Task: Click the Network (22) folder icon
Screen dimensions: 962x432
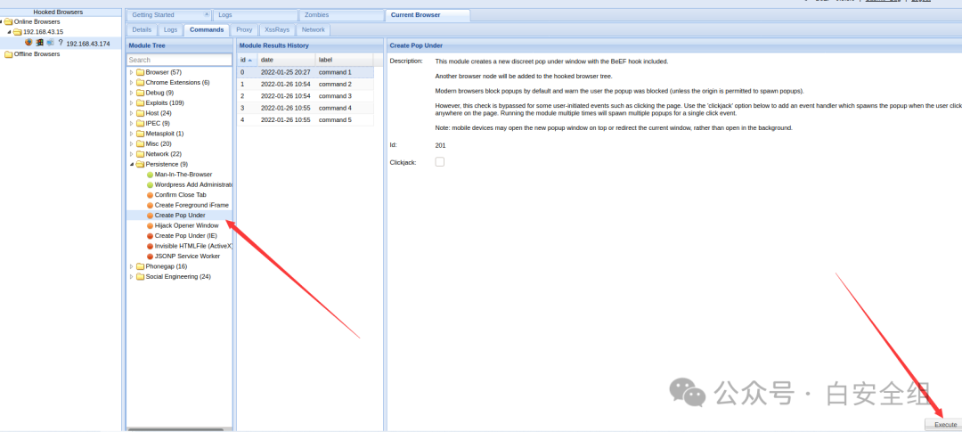Action: point(141,154)
